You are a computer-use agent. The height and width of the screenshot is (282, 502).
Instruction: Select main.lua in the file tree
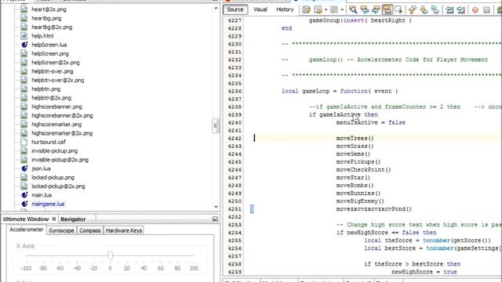coord(42,195)
